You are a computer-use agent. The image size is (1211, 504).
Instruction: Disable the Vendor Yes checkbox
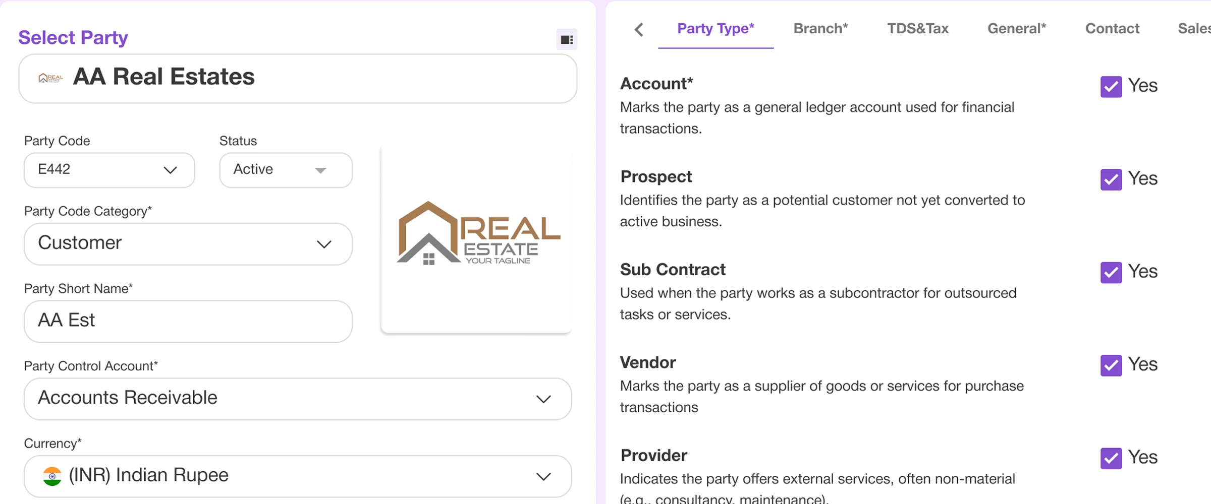pos(1111,365)
